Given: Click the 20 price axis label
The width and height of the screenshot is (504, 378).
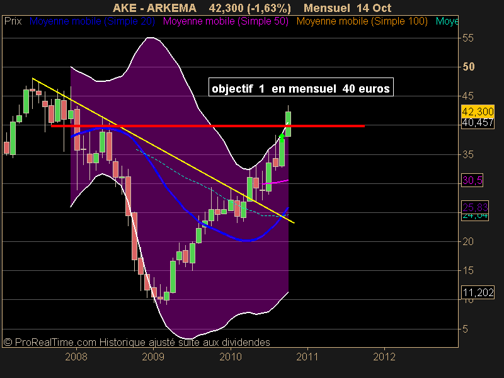Looking at the screenshot, I should pos(468,241).
